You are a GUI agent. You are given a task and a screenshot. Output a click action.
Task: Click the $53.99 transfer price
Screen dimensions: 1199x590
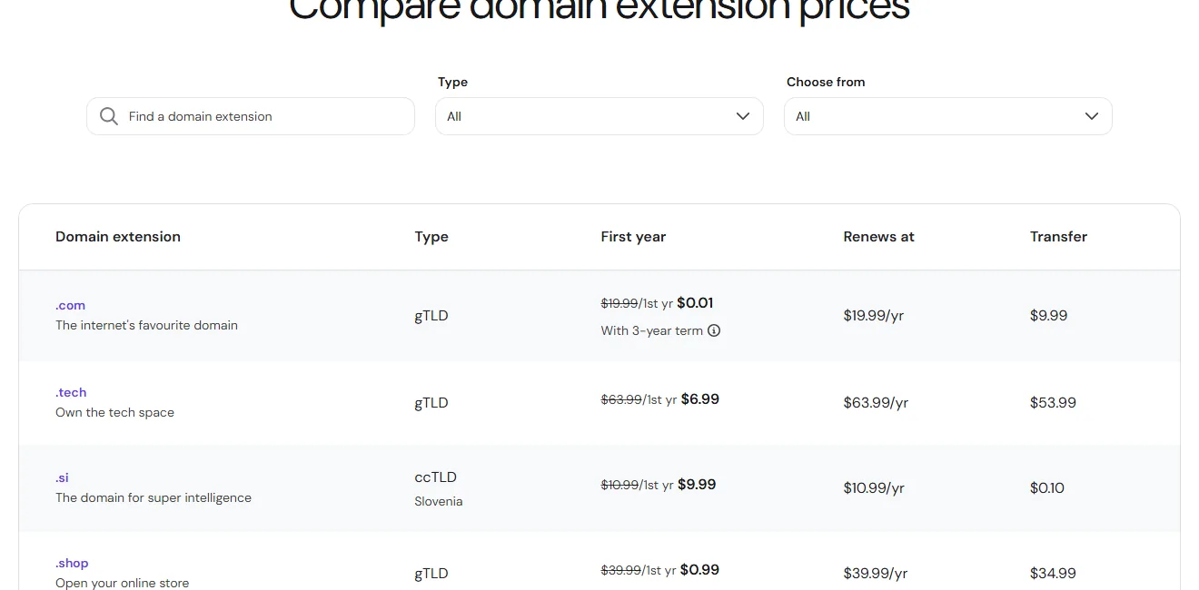point(1053,403)
